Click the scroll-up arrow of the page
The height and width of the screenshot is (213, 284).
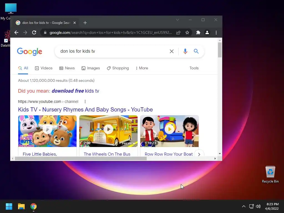220,40
